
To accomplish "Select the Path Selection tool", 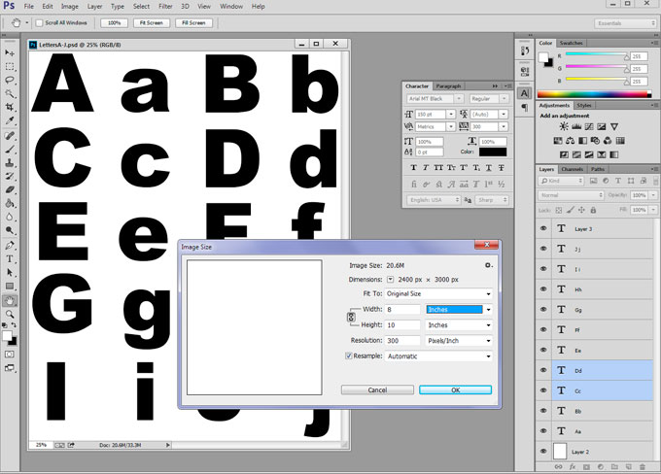I will pos(10,273).
